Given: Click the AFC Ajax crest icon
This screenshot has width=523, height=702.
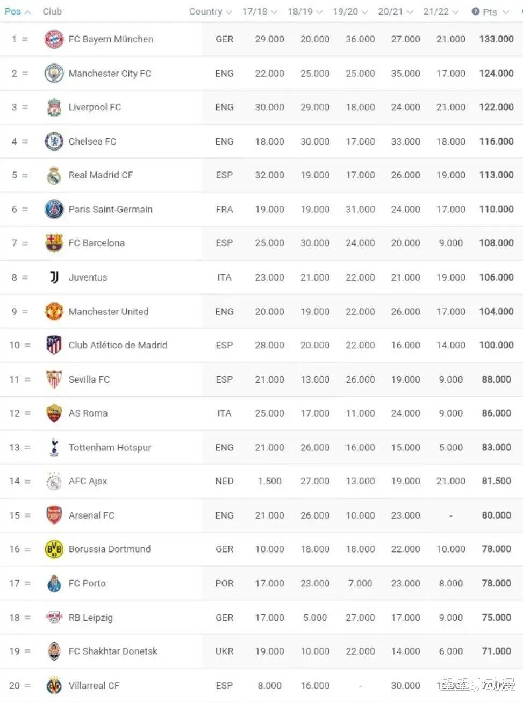Looking at the screenshot, I should [x=54, y=481].
